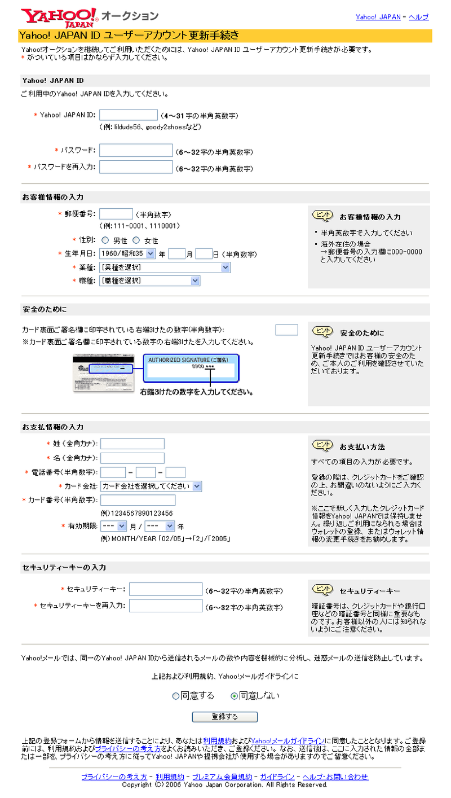
Task: Open the footer 利用規約 link
Action: click(x=170, y=777)
